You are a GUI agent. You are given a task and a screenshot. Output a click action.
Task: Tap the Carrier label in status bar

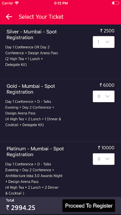[7, 3]
